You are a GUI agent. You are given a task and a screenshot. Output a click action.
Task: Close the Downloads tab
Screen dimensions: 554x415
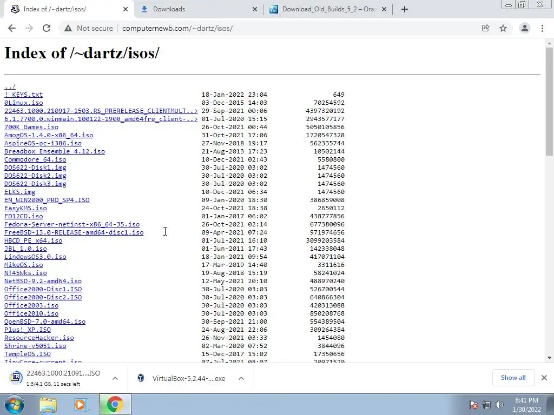255,9
